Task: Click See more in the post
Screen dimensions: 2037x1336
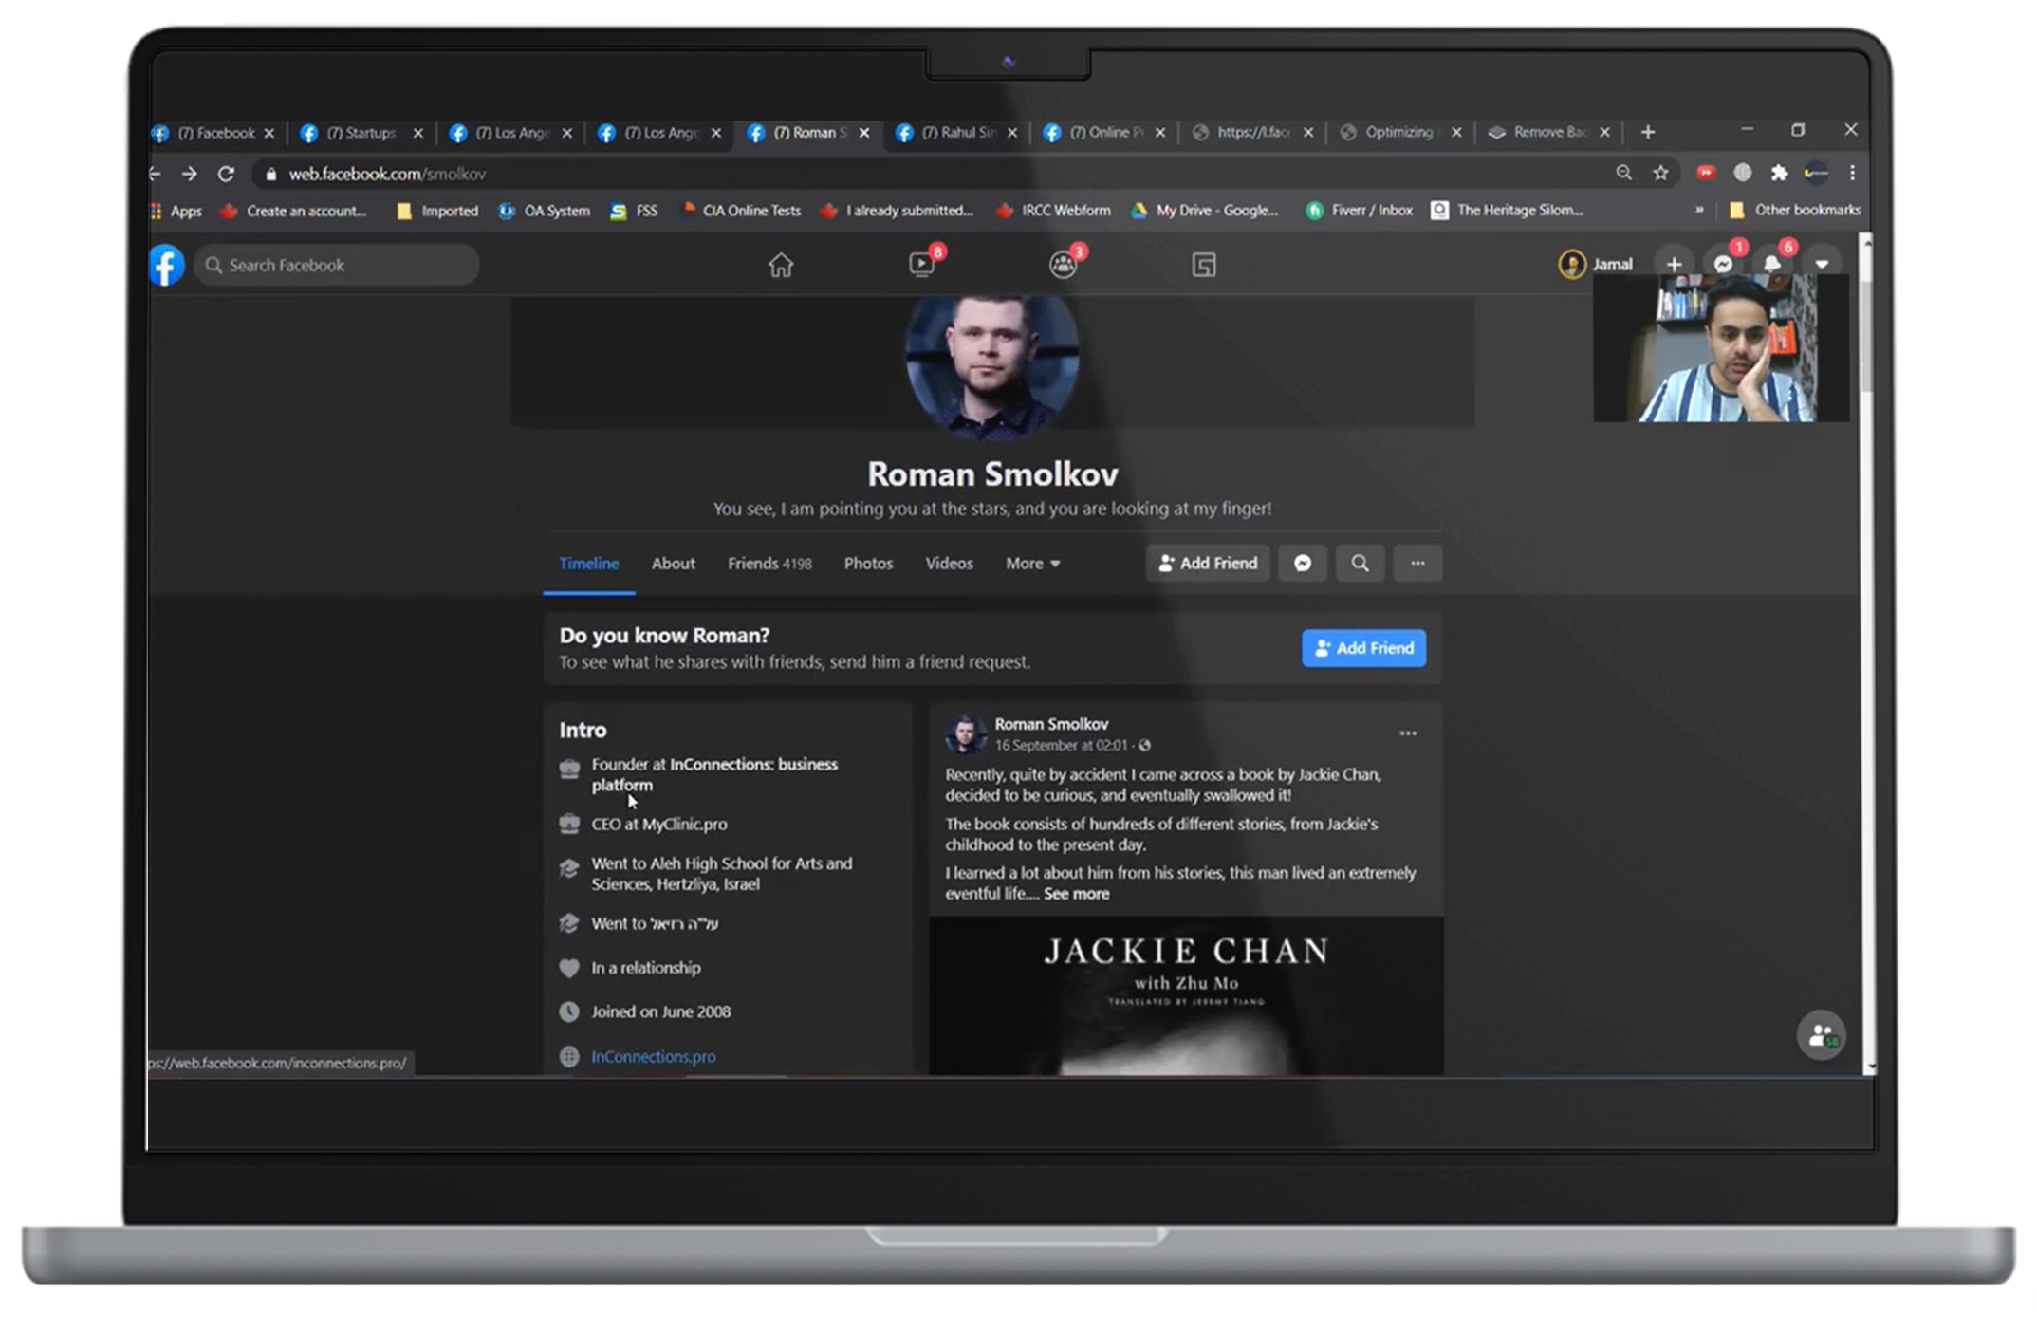Action: tap(1076, 894)
